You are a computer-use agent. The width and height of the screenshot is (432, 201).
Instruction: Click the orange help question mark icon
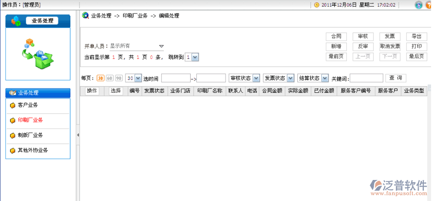point(428,5)
